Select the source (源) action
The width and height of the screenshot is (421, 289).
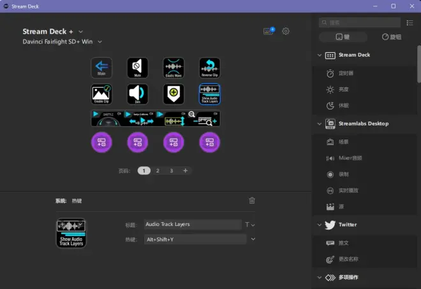click(x=365, y=206)
